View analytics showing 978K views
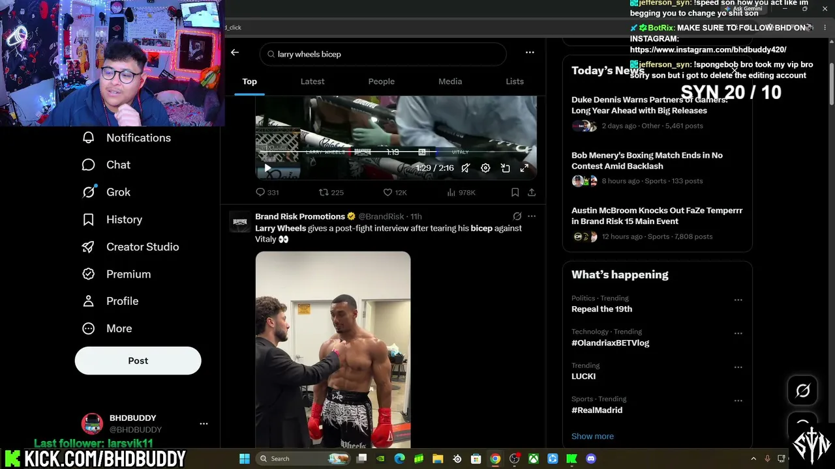Screen dimensions: 835x469 [x=461, y=192]
